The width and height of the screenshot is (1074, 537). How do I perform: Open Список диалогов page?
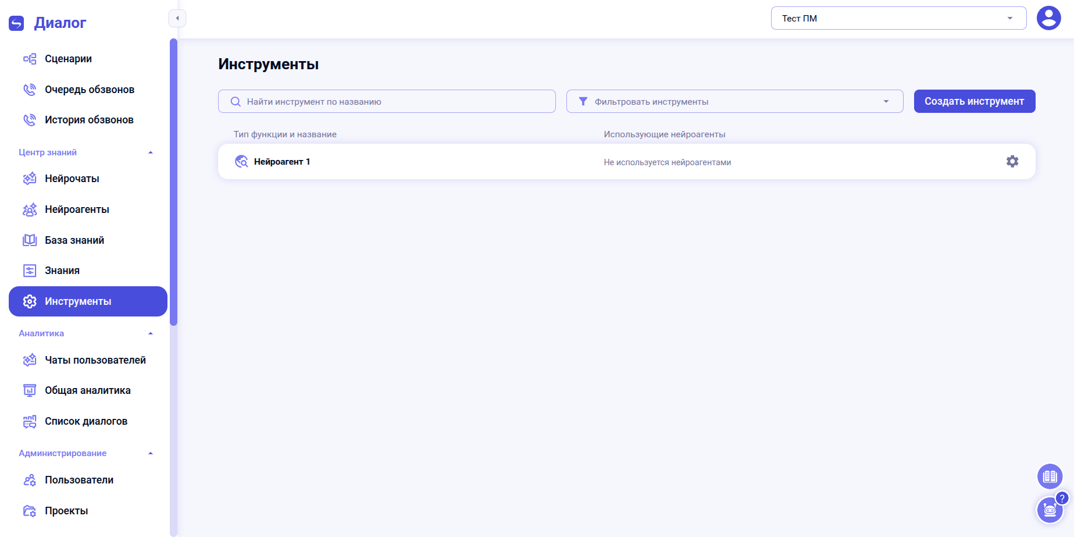pos(88,421)
